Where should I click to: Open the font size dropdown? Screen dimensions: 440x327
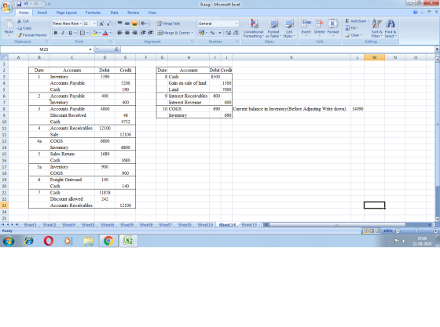pos(94,24)
